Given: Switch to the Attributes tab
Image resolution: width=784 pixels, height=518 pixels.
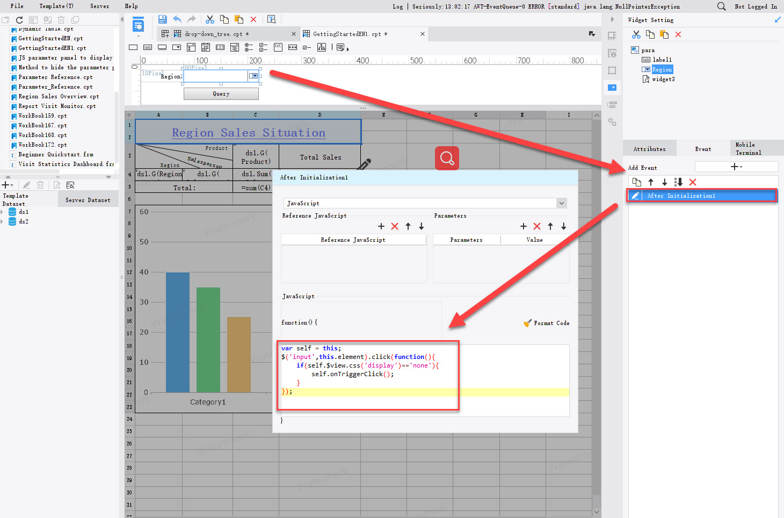Looking at the screenshot, I should [650, 149].
